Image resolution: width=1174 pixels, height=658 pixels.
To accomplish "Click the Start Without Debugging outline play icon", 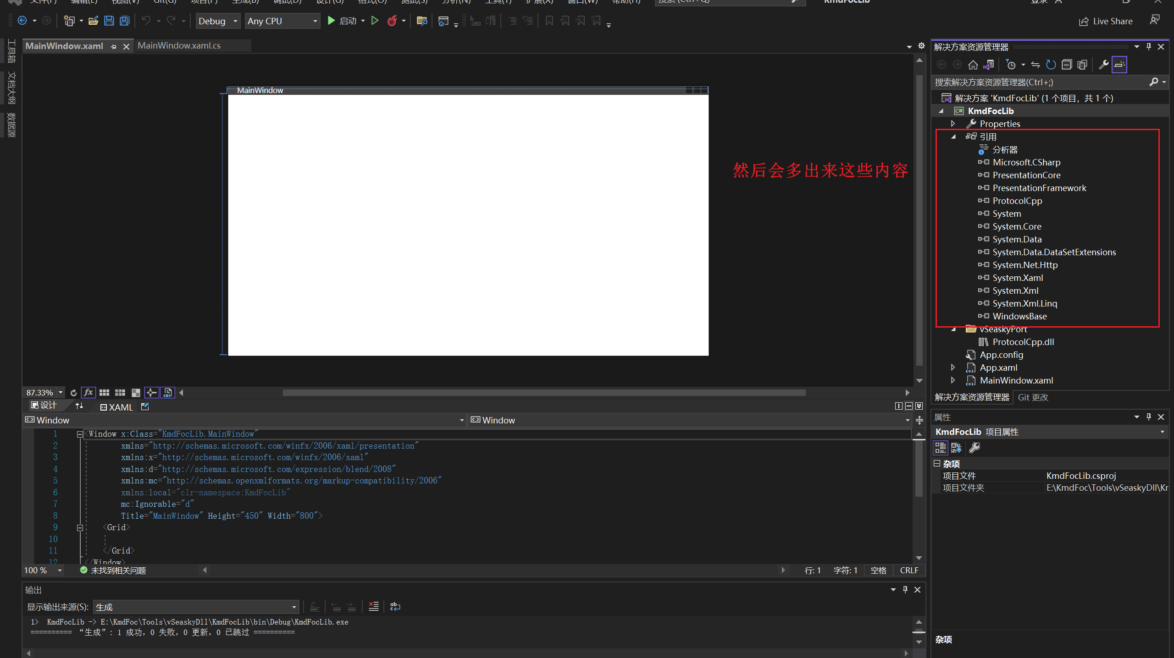I will [375, 21].
